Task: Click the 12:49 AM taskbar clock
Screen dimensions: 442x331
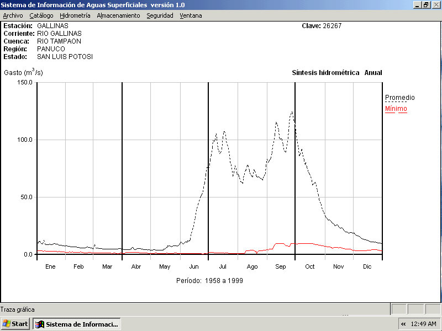Action: 423,324
